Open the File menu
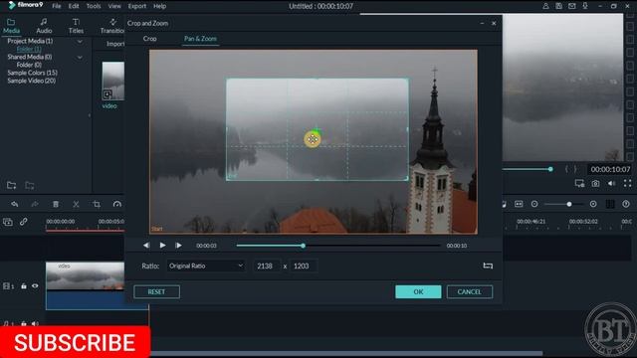 tap(57, 6)
